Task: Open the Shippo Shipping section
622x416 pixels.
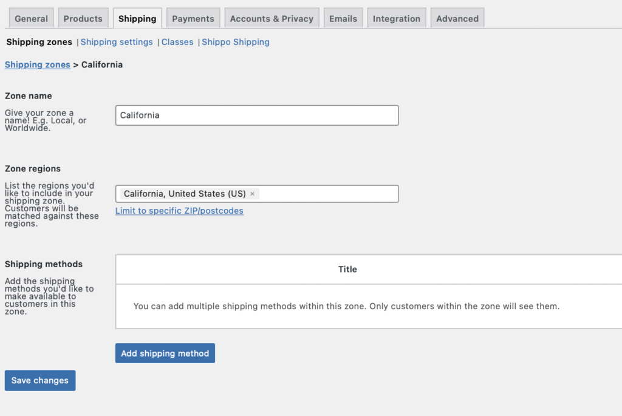Action: pyautogui.click(x=236, y=42)
